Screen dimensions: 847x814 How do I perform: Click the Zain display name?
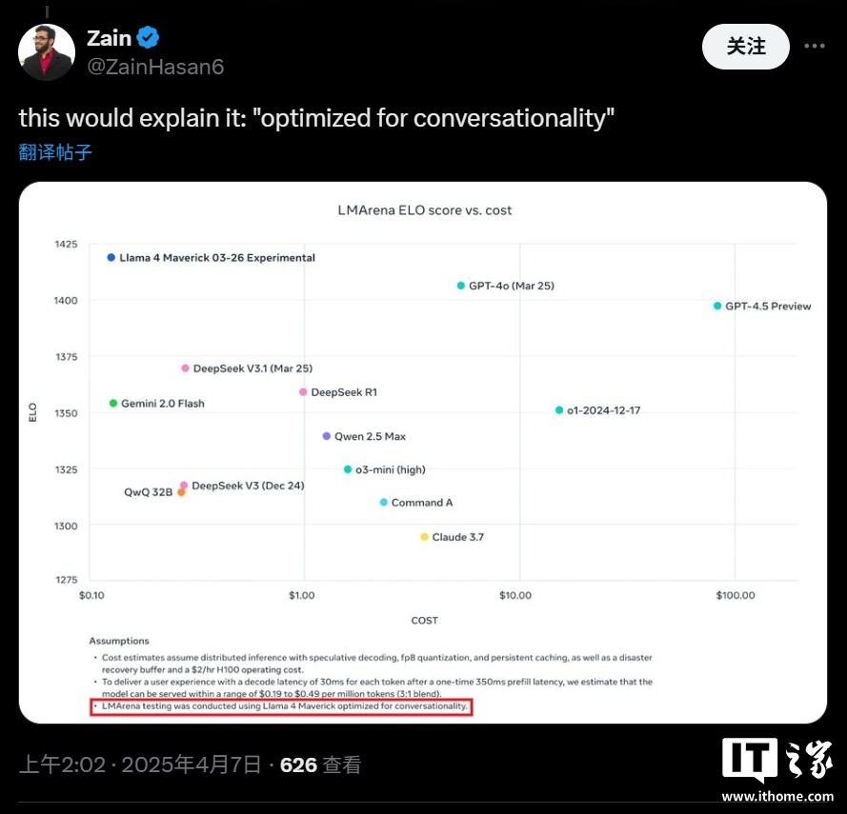[109, 38]
